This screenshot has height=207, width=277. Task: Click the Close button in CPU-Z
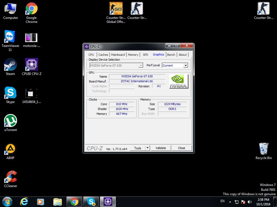[181, 148]
